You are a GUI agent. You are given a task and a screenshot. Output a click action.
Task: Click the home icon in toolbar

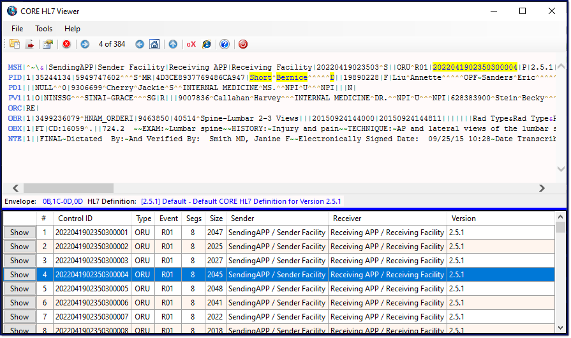point(154,45)
